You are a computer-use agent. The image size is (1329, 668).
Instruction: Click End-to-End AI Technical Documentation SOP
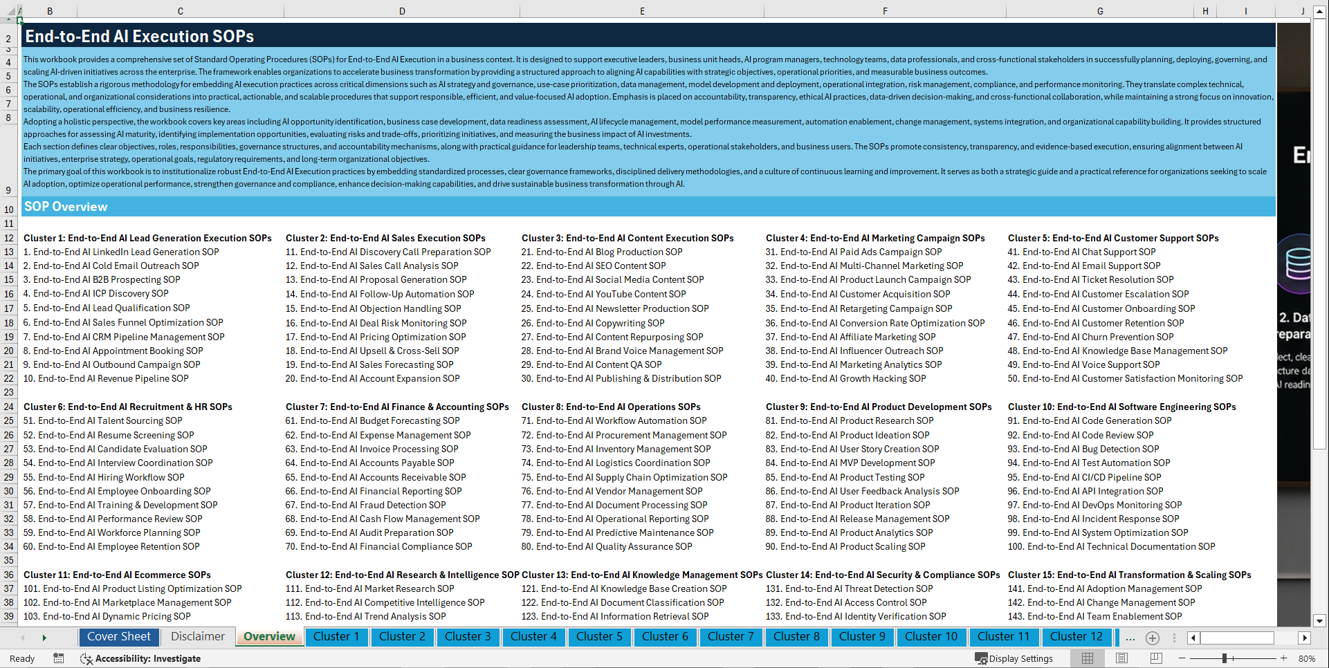pyautogui.click(x=1111, y=546)
